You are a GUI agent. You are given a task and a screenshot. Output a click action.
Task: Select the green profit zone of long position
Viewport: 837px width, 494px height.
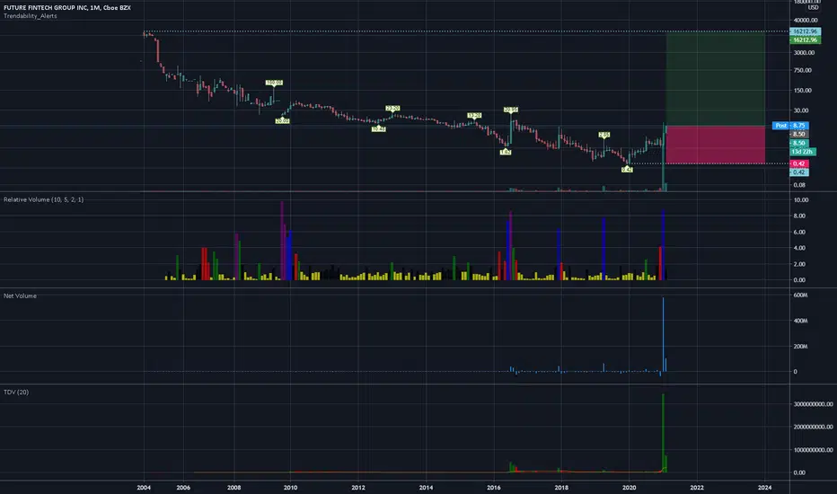point(715,79)
